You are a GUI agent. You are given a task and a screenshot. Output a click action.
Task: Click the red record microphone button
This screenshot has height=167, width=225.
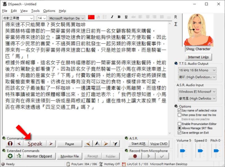pos(135,156)
